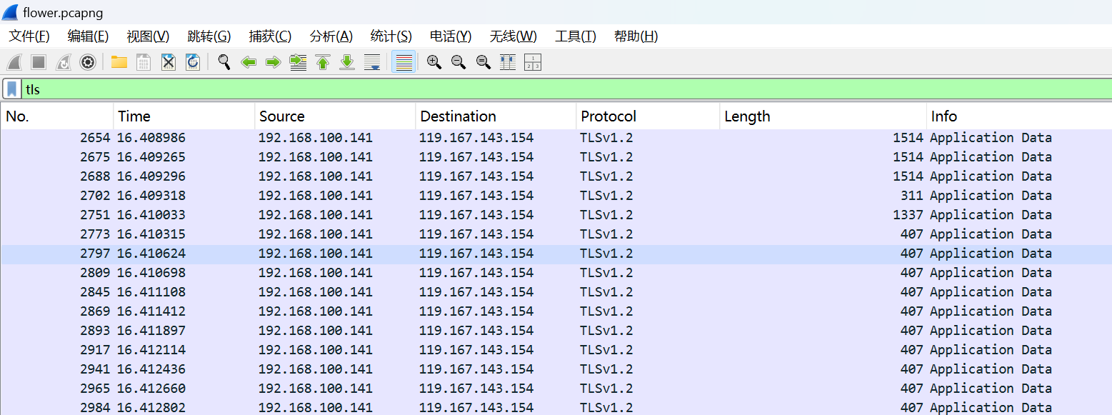Zoom in on packet list text

434,62
